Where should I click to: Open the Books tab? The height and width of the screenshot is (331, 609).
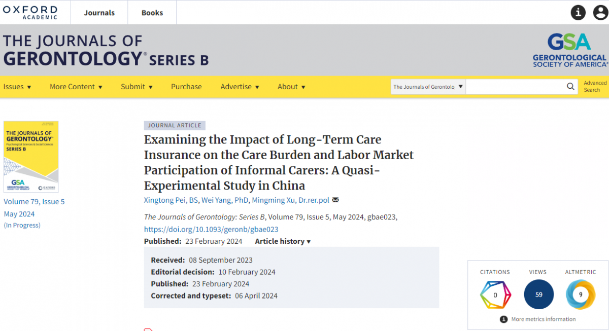tap(152, 13)
